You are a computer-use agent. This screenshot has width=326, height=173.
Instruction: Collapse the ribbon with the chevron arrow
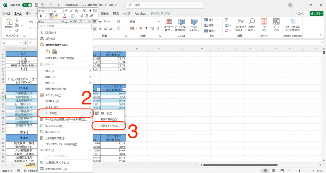point(321,35)
